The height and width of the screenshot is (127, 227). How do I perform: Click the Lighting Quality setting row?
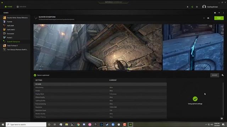tap(100, 101)
